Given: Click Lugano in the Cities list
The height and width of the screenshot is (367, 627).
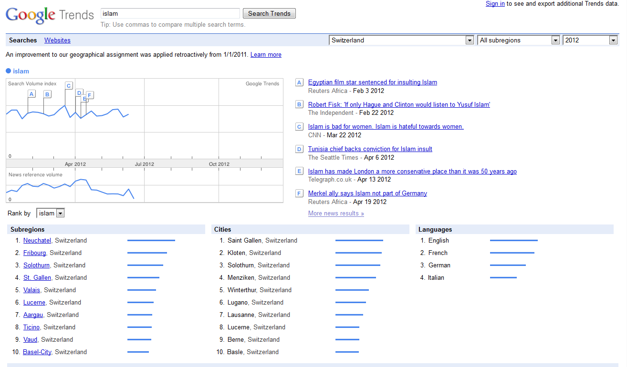Looking at the screenshot, I should pyautogui.click(x=238, y=303).
